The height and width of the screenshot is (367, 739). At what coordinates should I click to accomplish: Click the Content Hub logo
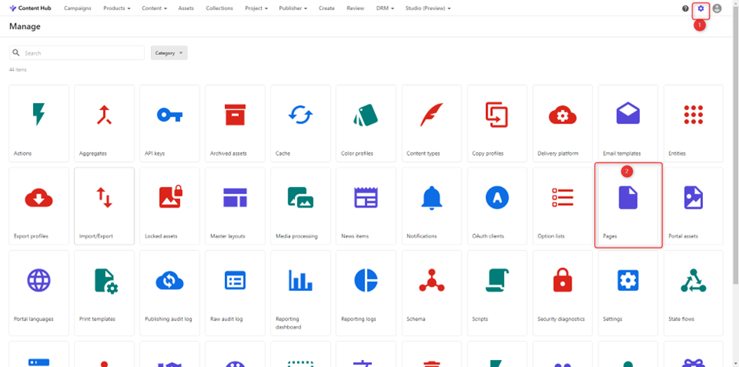(30, 9)
